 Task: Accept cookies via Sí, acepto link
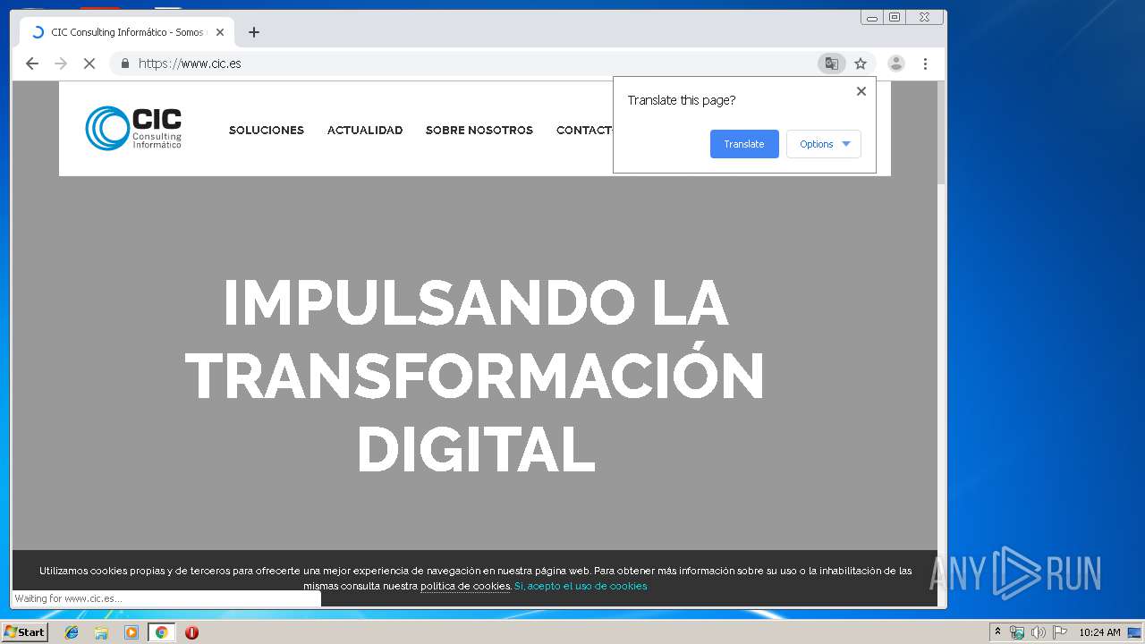point(581,587)
